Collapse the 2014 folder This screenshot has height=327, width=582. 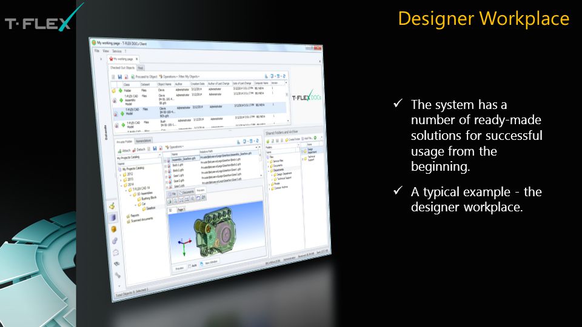[121, 185]
